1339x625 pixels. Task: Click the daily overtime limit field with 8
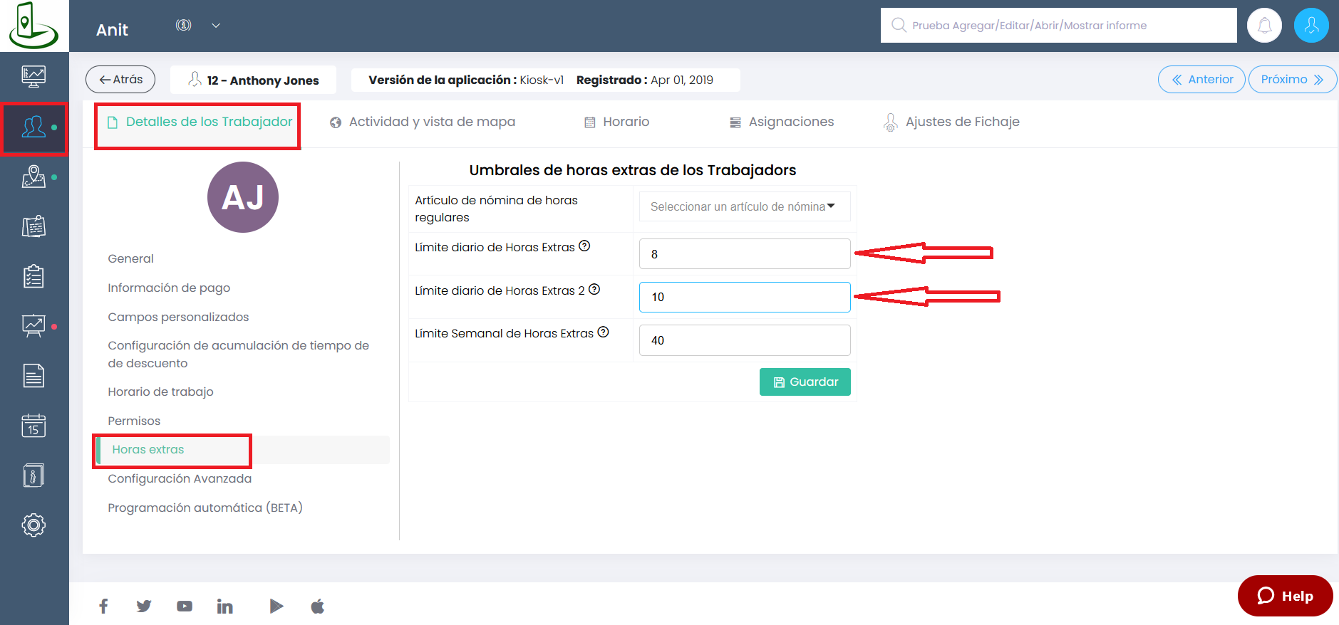coord(745,254)
